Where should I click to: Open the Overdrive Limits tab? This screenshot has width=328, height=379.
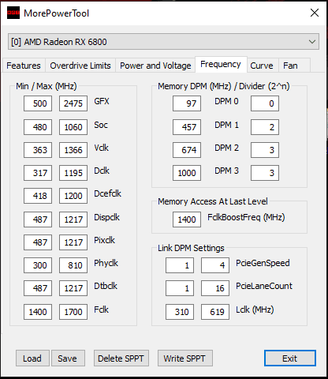[x=80, y=66]
